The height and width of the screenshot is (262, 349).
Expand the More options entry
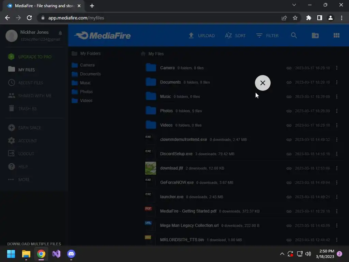tap(19, 179)
